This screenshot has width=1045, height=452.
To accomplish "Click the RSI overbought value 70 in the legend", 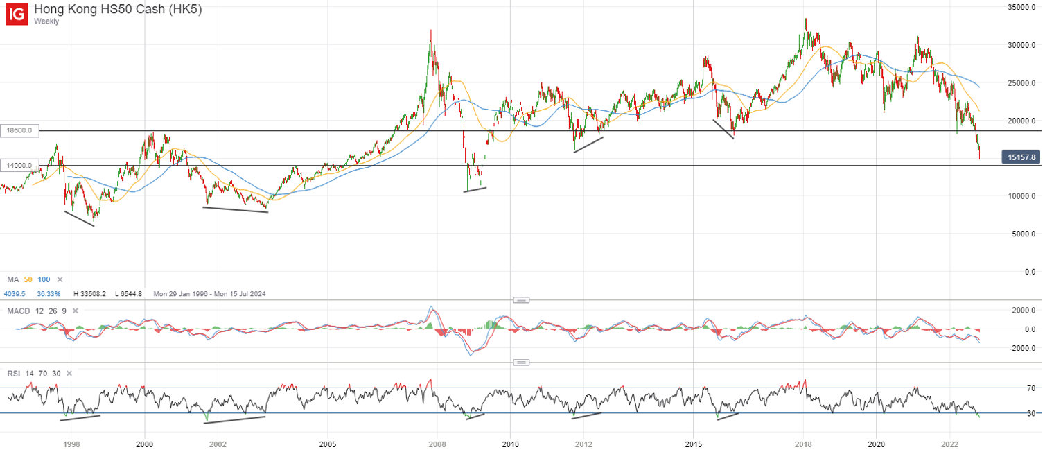I will tap(42, 374).
